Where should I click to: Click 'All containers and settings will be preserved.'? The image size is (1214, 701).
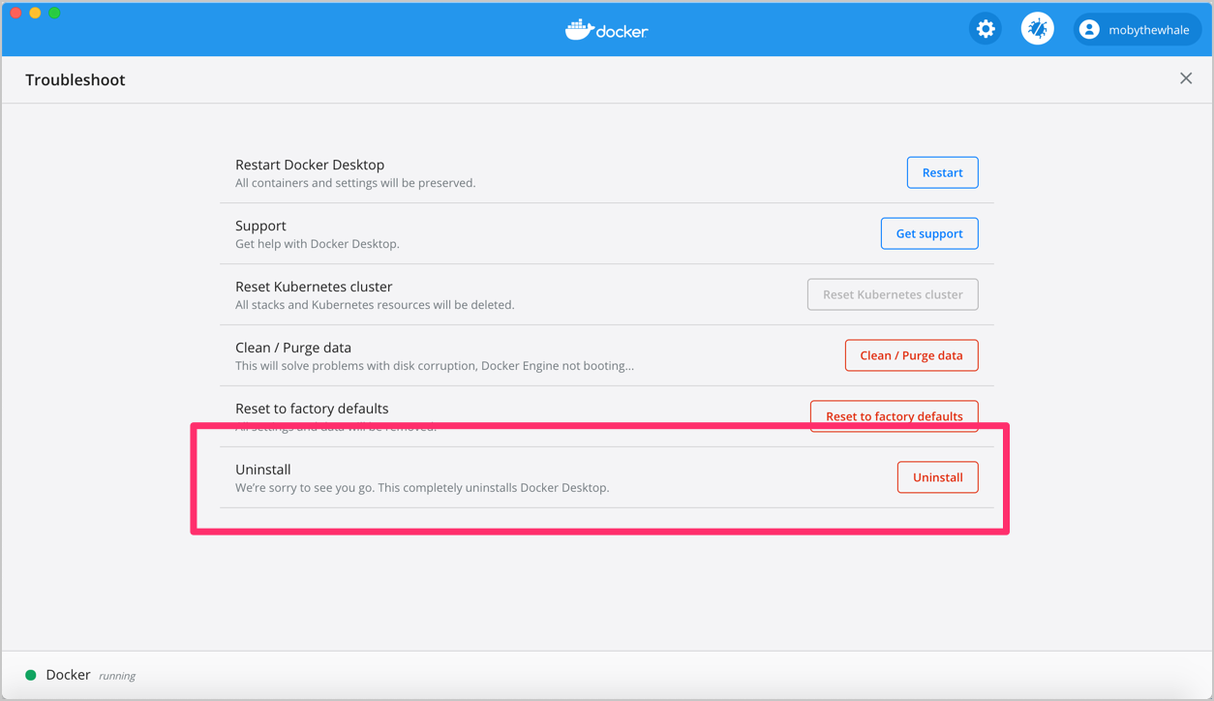[x=355, y=183]
